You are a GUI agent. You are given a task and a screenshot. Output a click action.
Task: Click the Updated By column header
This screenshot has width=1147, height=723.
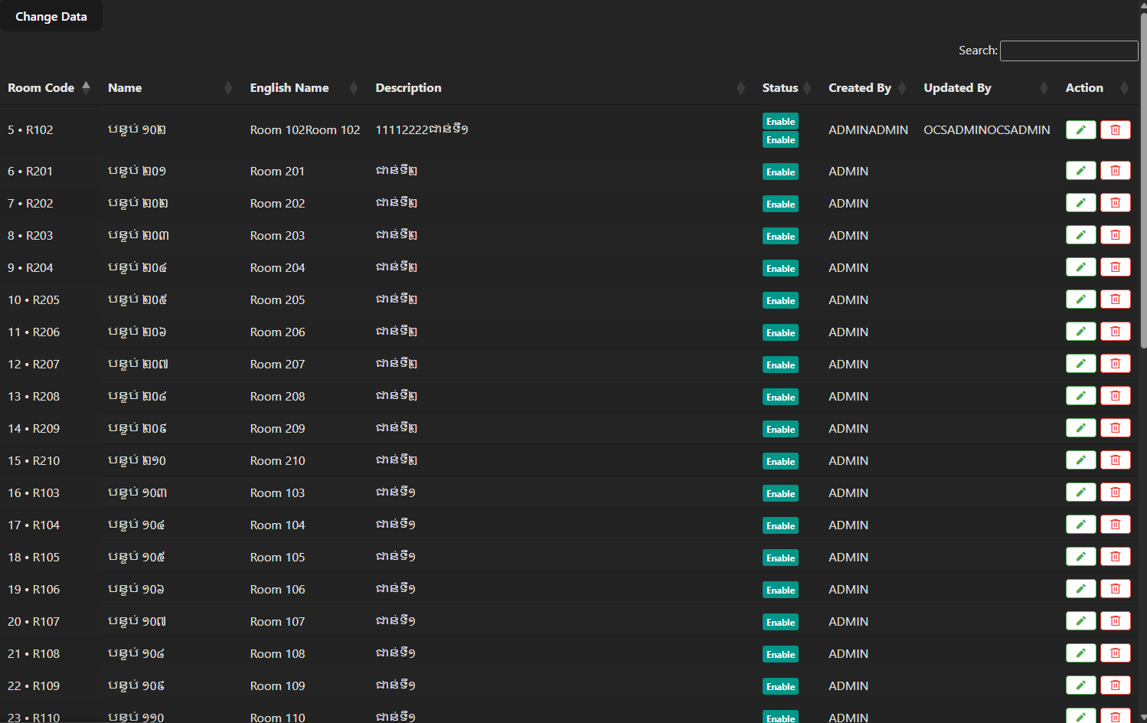click(957, 88)
